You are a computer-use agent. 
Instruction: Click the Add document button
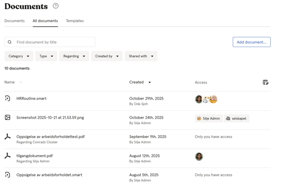pyautogui.click(x=251, y=42)
